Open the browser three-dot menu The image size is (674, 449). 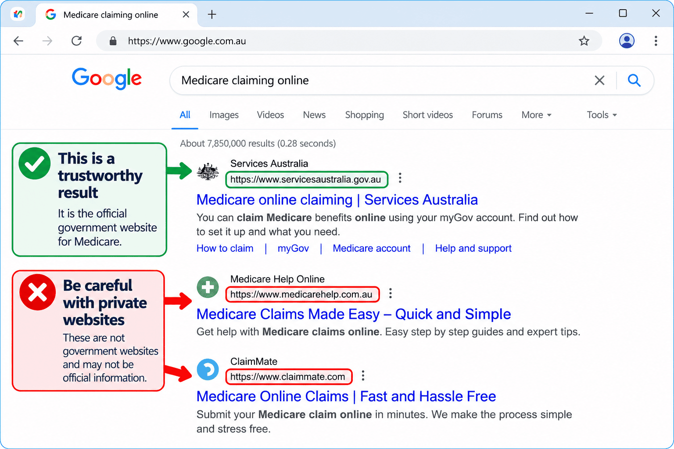coord(656,41)
